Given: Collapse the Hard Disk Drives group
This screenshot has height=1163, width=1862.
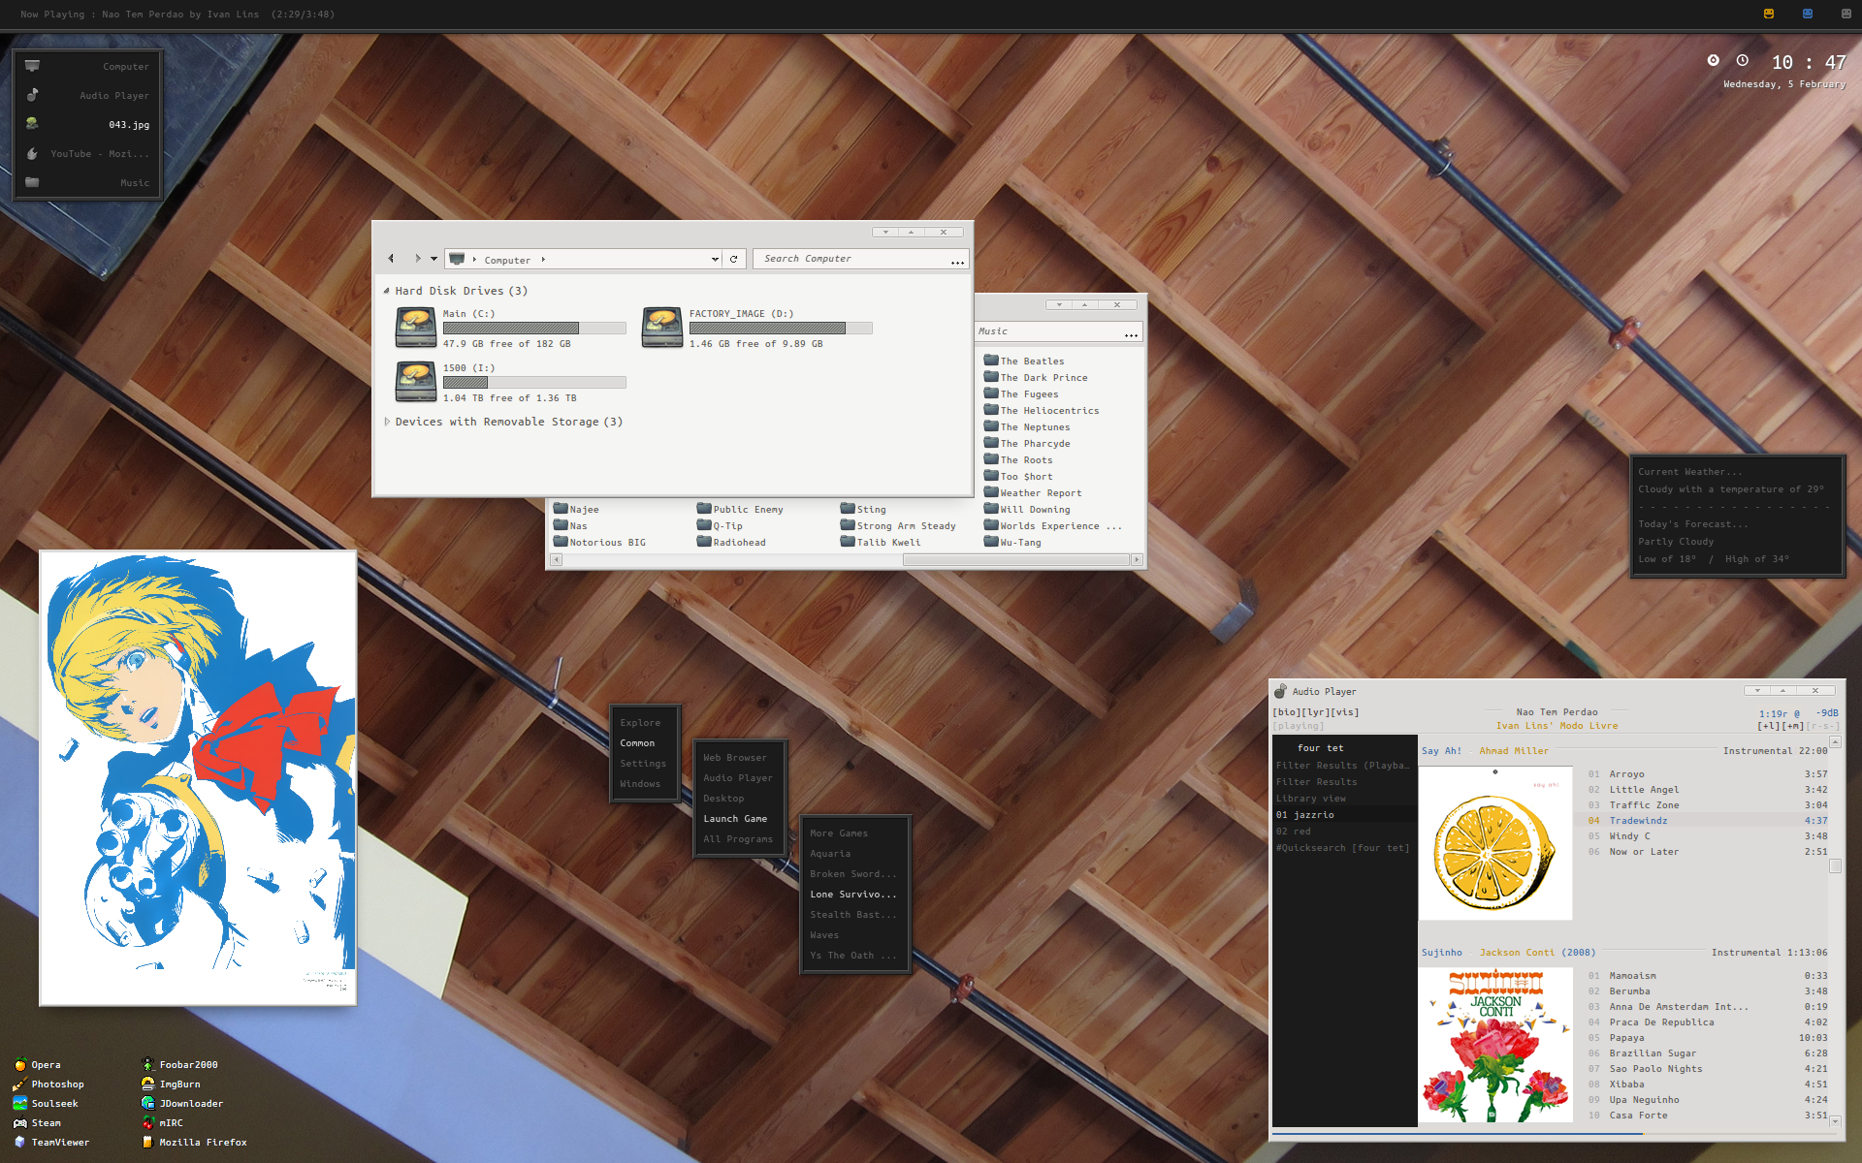Looking at the screenshot, I should pyautogui.click(x=387, y=291).
